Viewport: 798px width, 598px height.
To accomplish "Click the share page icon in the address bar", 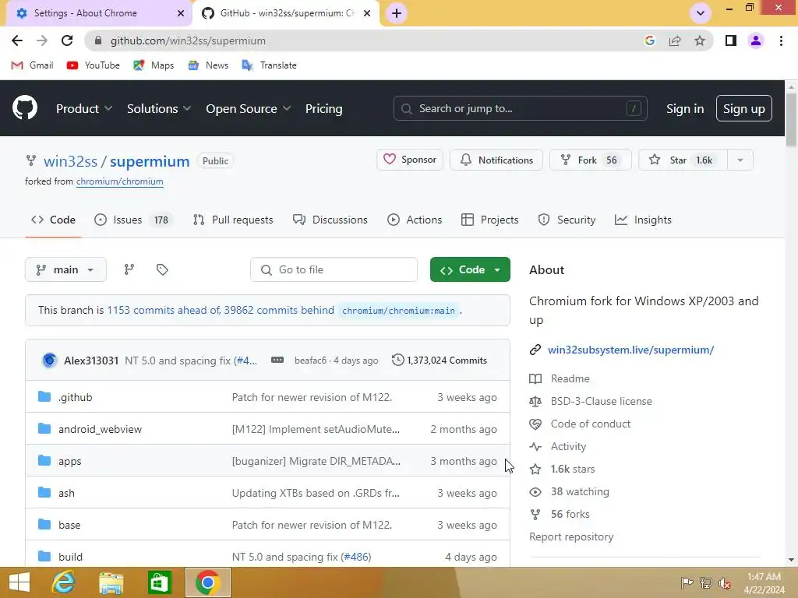I will [x=675, y=40].
